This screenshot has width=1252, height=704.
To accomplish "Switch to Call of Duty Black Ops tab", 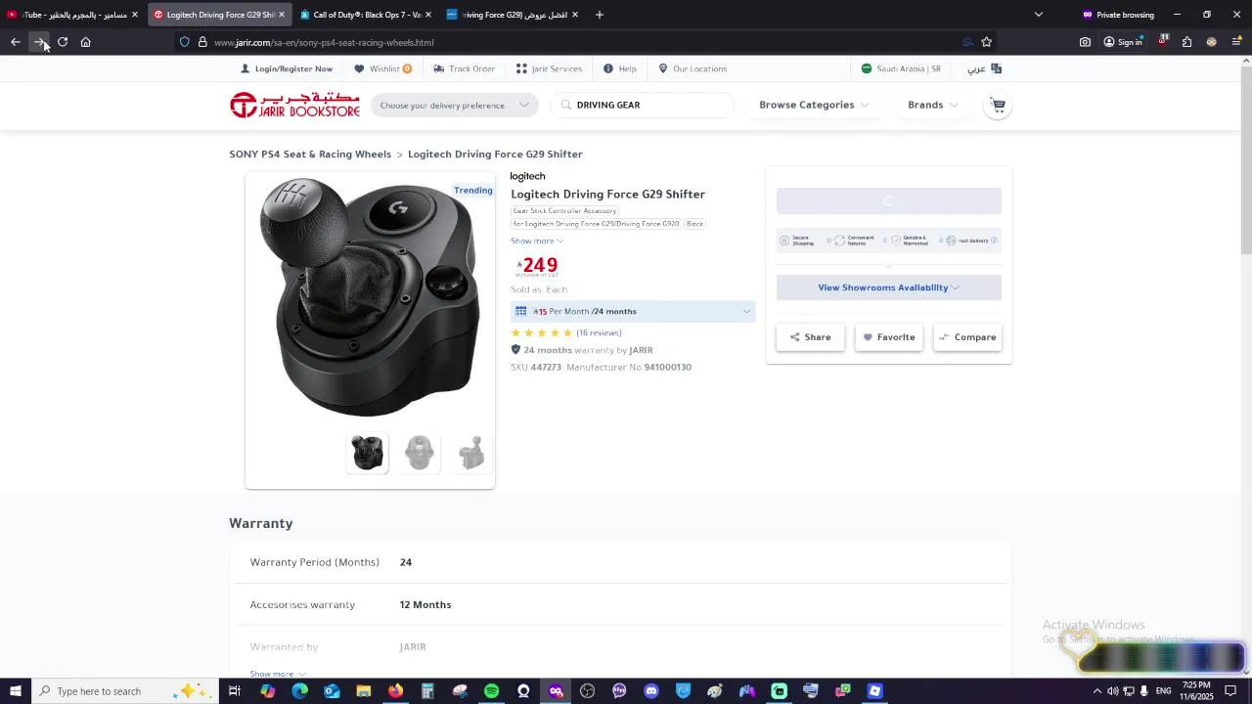I will tap(367, 15).
